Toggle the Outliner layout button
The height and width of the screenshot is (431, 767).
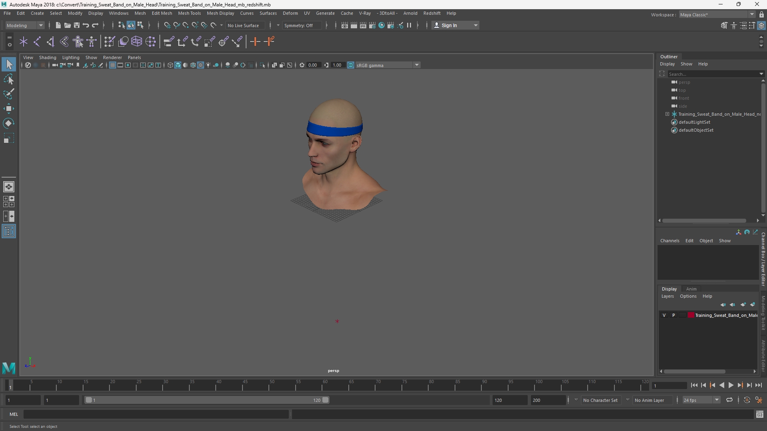9,231
